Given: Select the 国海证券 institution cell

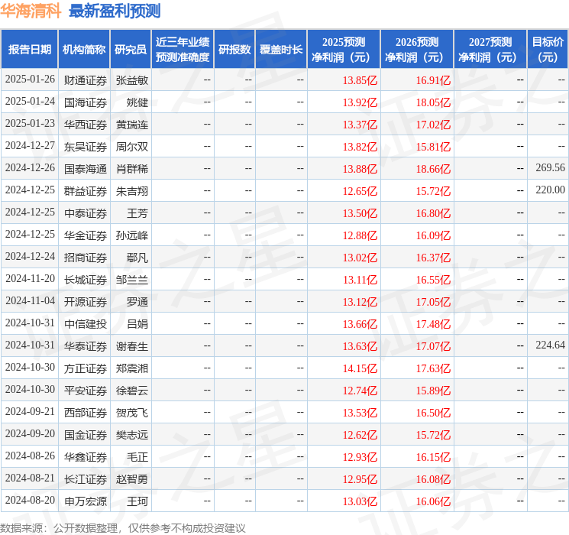Looking at the screenshot, I should (x=86, y=102).
